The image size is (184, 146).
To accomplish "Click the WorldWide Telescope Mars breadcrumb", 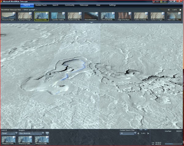I will coord(11,10).
